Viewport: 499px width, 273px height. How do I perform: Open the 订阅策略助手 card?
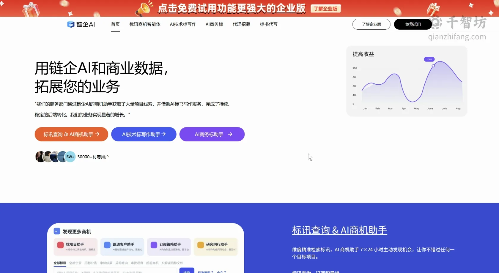coord(169,247)
